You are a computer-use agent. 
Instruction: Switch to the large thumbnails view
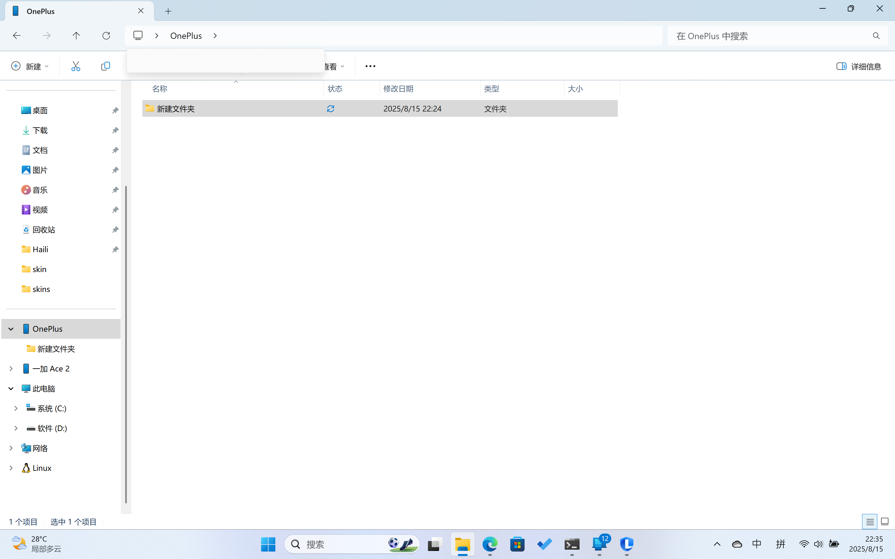click(885, 522)
